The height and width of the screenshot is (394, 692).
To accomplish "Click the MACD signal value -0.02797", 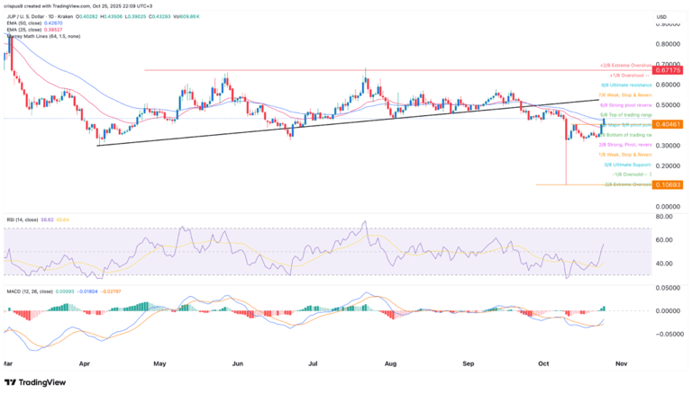I will click(x=111, y=291).
